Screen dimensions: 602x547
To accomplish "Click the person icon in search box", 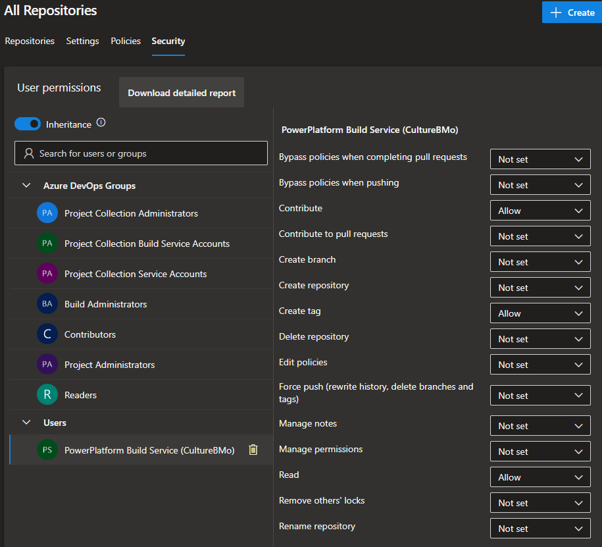I will tap(29, 153).
